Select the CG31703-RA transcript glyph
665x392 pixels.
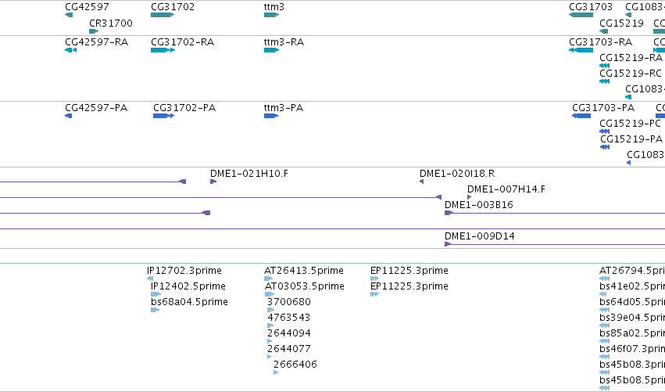click(x=581, y=50)
